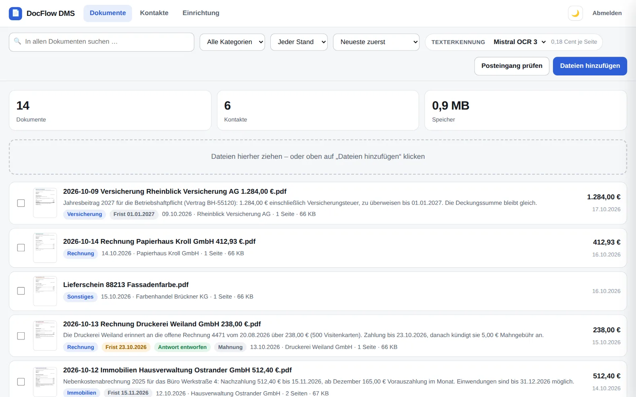Viewport: 636px width, 397px height.
Task: Click the Posteingang prüfen button
Action: point(512,66)
